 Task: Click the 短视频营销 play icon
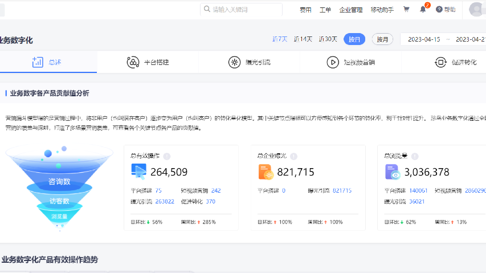[x=333, y=62]
